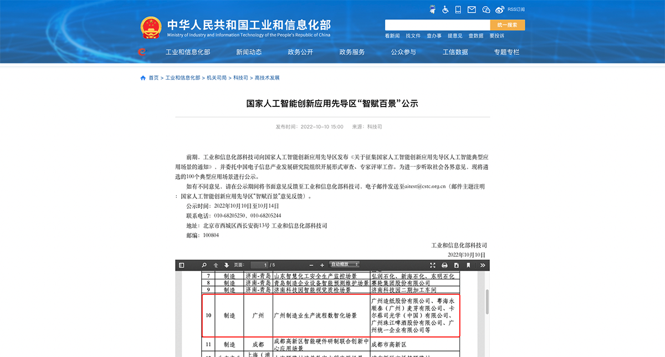Expand PDF toolbar additional tools chevron
This screenshot has height=357, width=665.
(482, 265)
